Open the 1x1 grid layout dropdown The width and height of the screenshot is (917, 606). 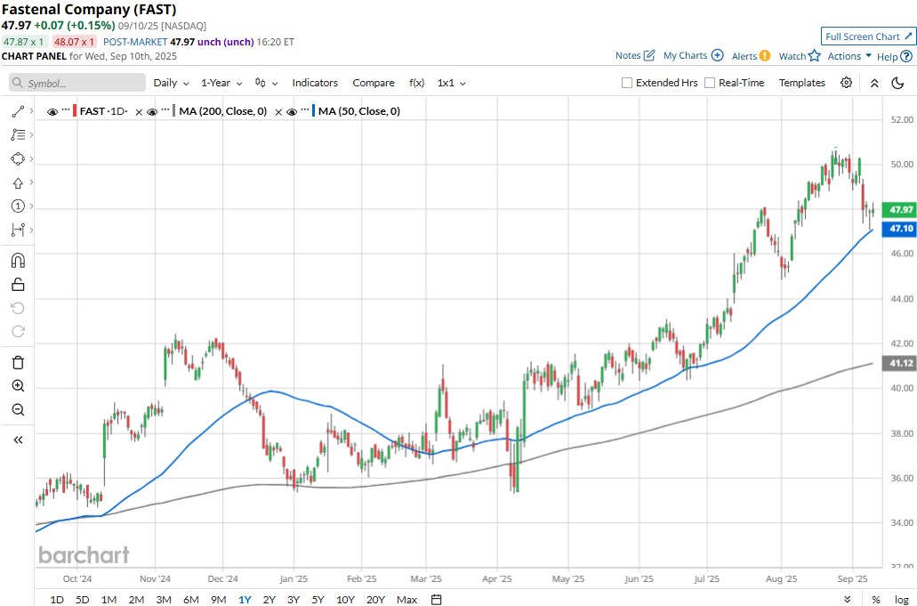coord(451,83)
